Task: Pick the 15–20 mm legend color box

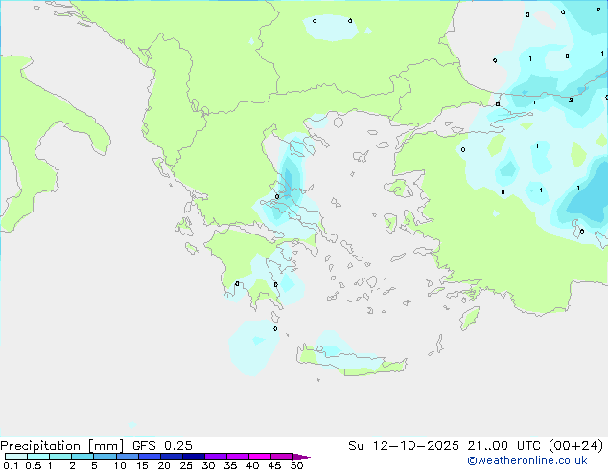Action: (x=150, y=457)
